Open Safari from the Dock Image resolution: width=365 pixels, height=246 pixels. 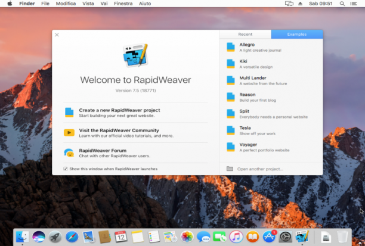[x=72, y=237]
